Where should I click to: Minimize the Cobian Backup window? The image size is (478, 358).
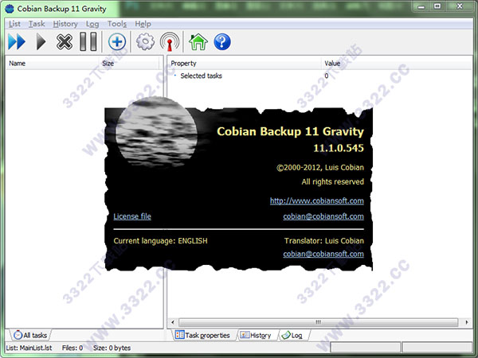click(x=421, y=6)
